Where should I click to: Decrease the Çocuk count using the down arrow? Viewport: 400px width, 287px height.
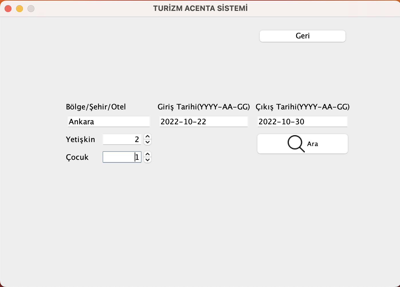[148, 160]
